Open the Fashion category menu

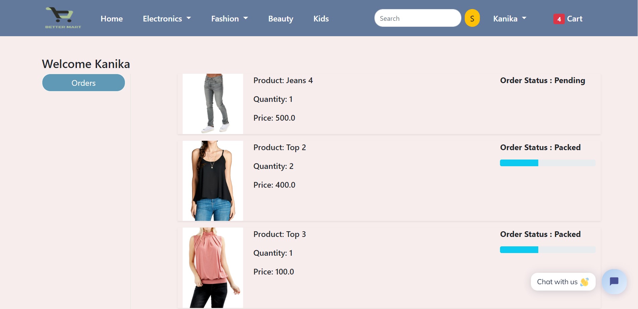click(229, 19)
